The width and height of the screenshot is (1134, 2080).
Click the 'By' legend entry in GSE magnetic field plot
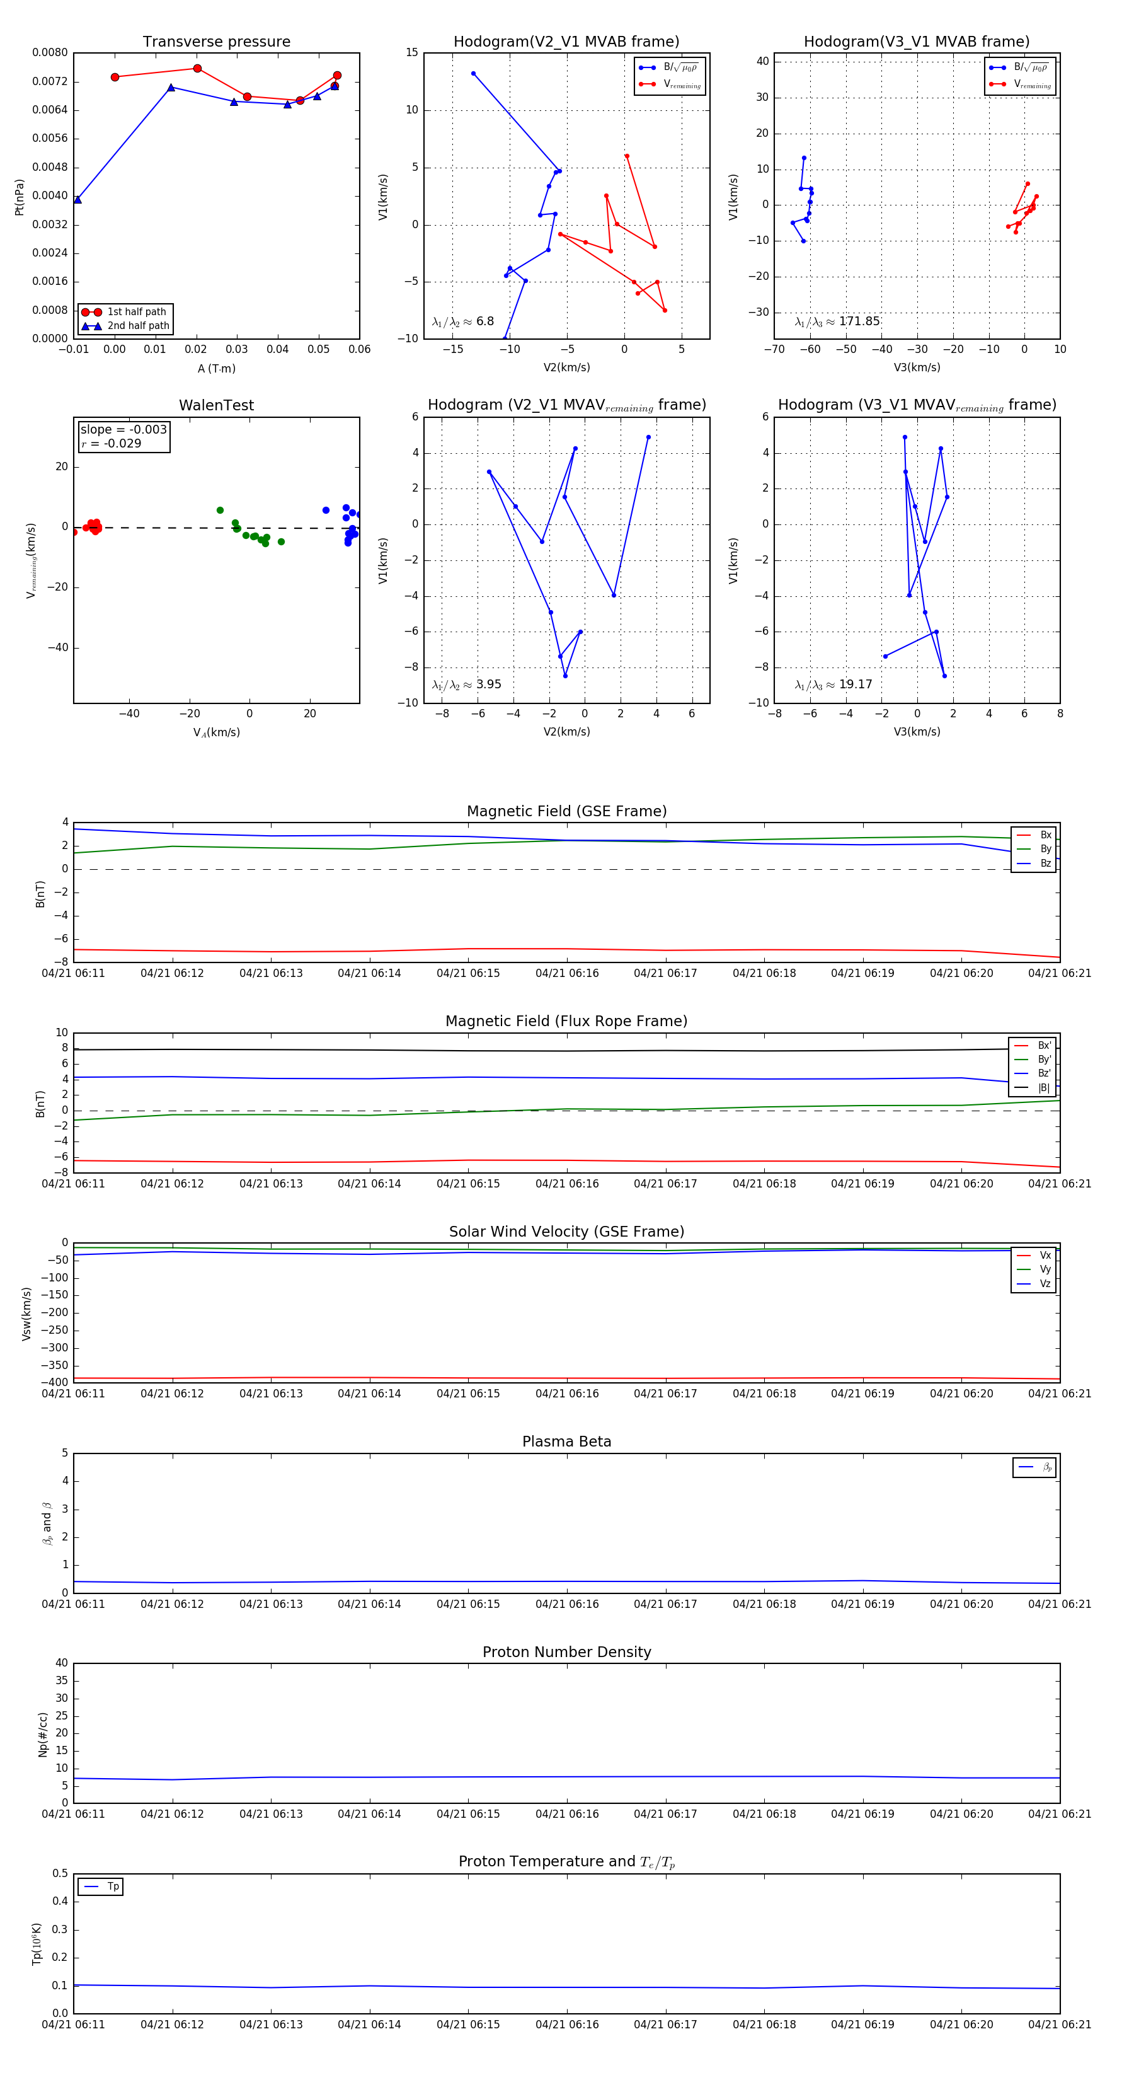[x=1034, y=848]
